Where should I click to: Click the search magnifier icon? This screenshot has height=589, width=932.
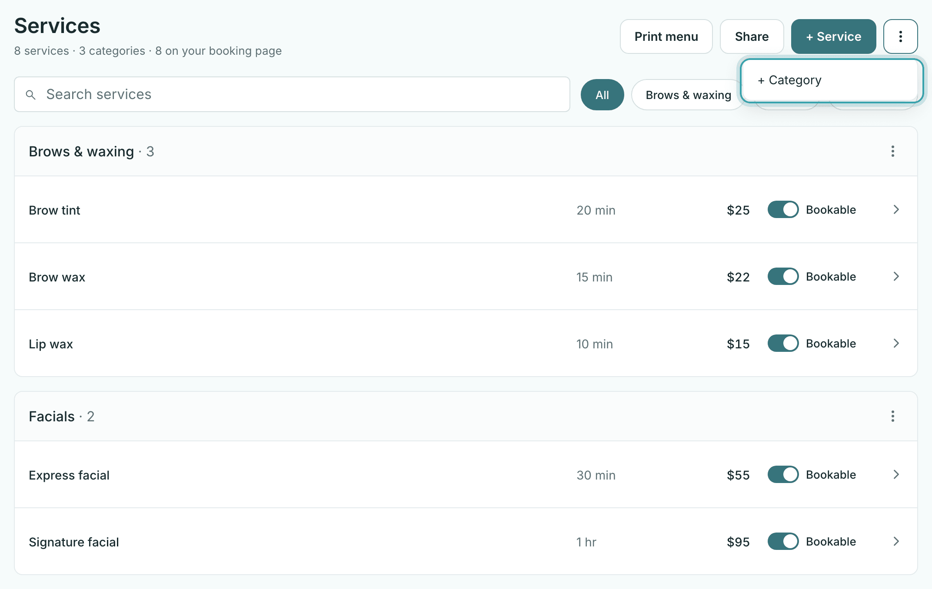[x=30, y=94]
